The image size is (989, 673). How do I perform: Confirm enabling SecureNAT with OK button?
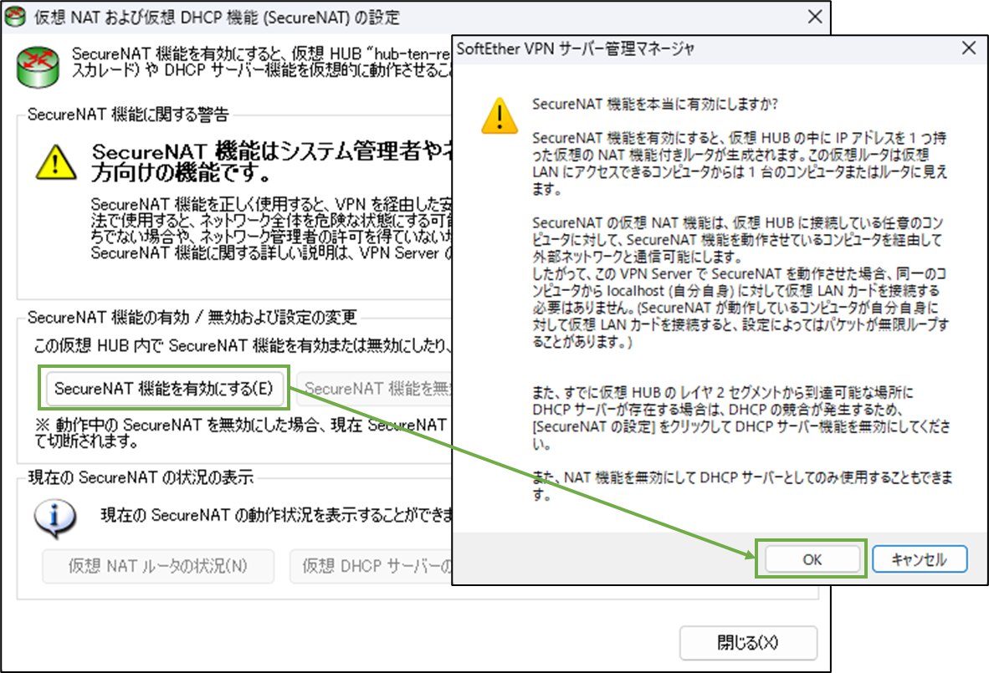[812, 559]
